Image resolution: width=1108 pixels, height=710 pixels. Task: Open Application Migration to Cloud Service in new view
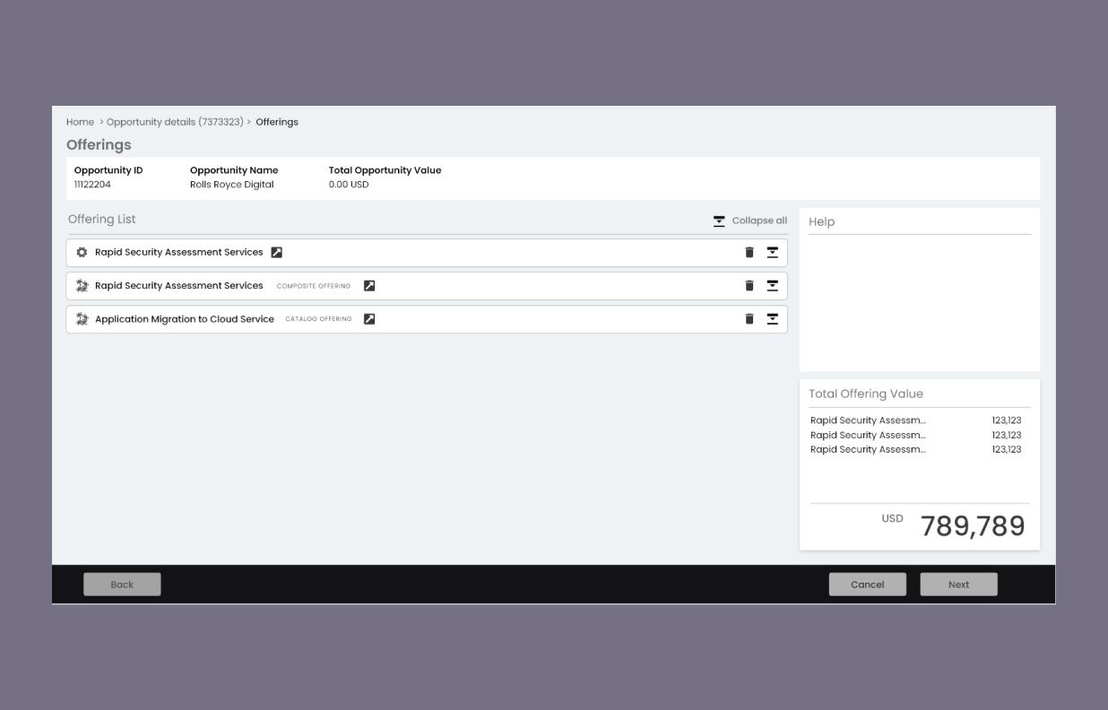[368, 319]
